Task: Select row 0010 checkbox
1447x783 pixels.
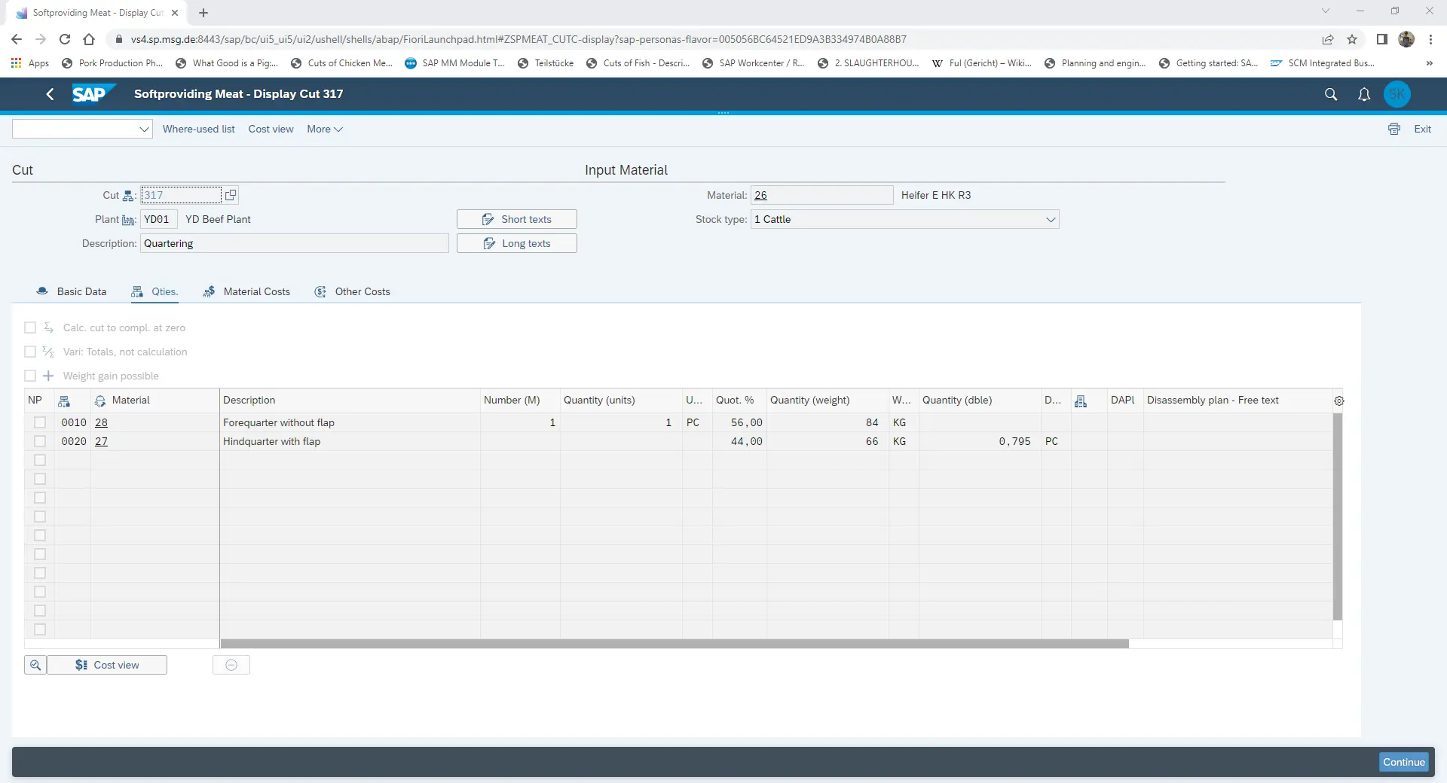Action: (x=40, y=422)
